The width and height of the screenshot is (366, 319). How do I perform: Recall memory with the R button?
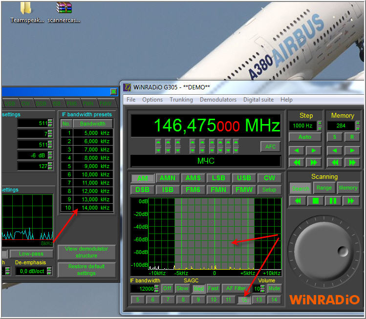[352, 137]
